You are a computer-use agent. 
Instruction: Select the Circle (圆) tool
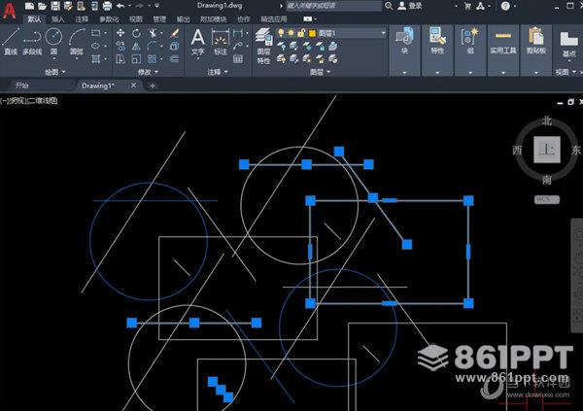click(x=53, y=41)
